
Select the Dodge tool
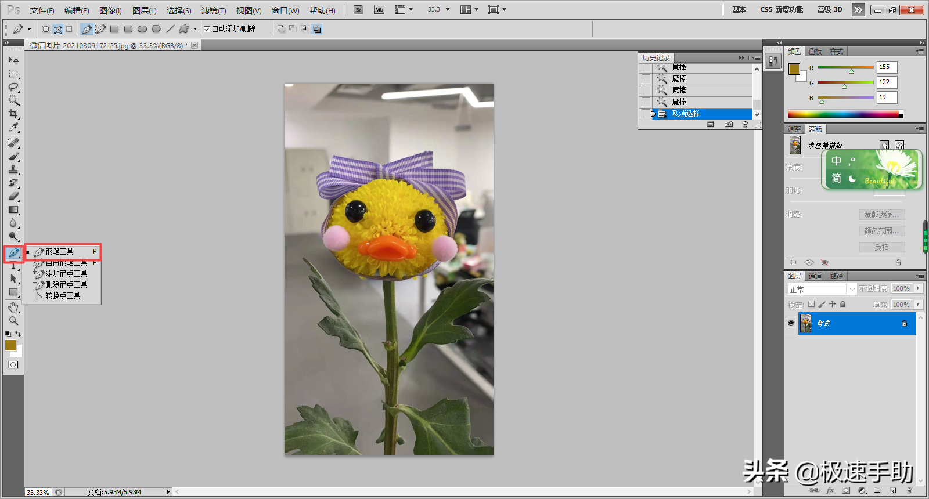tap(13, 236)
